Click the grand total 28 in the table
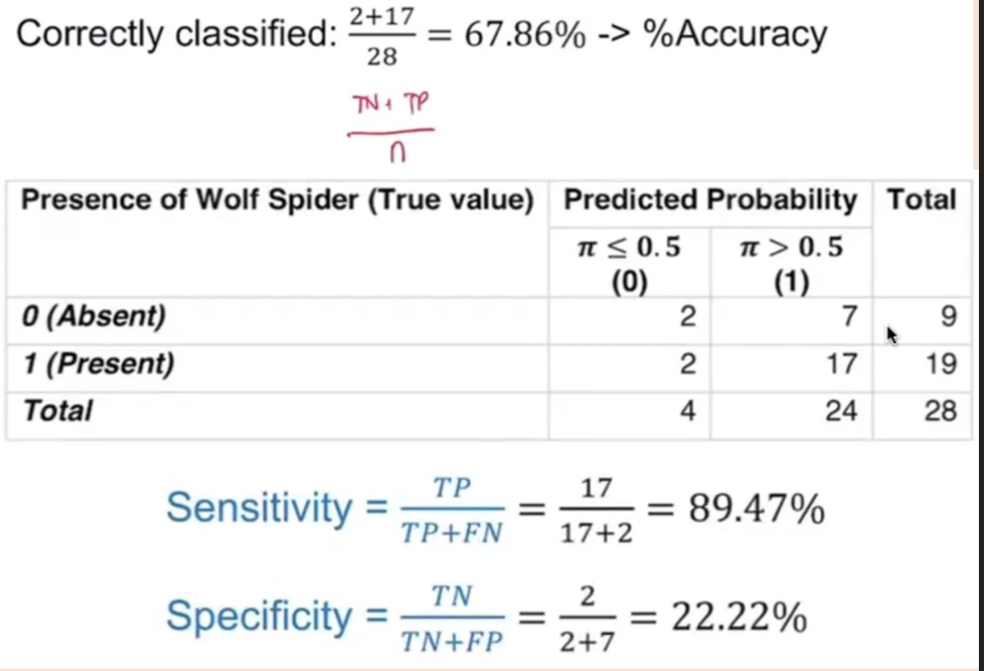984x671 pixels. tap(940, 411)
